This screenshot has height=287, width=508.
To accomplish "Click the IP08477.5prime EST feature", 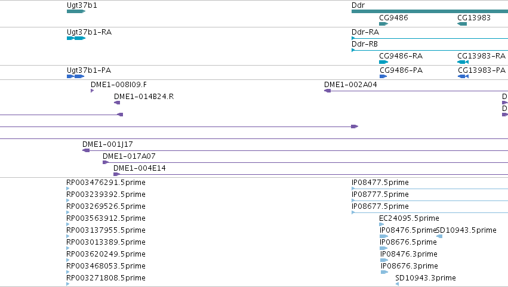I will point(430,189).
